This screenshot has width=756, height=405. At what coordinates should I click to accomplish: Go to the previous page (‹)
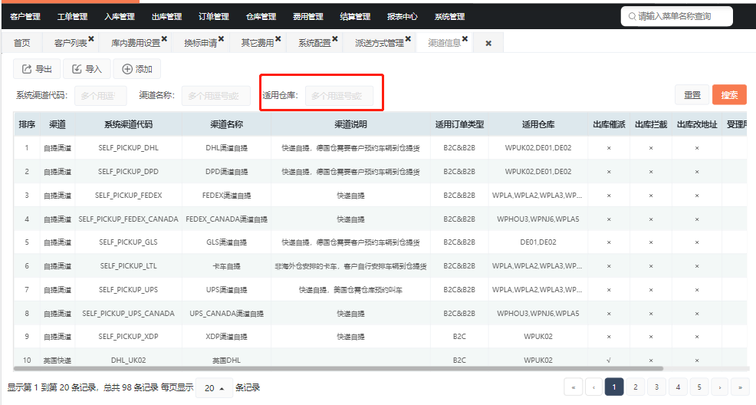593,387
